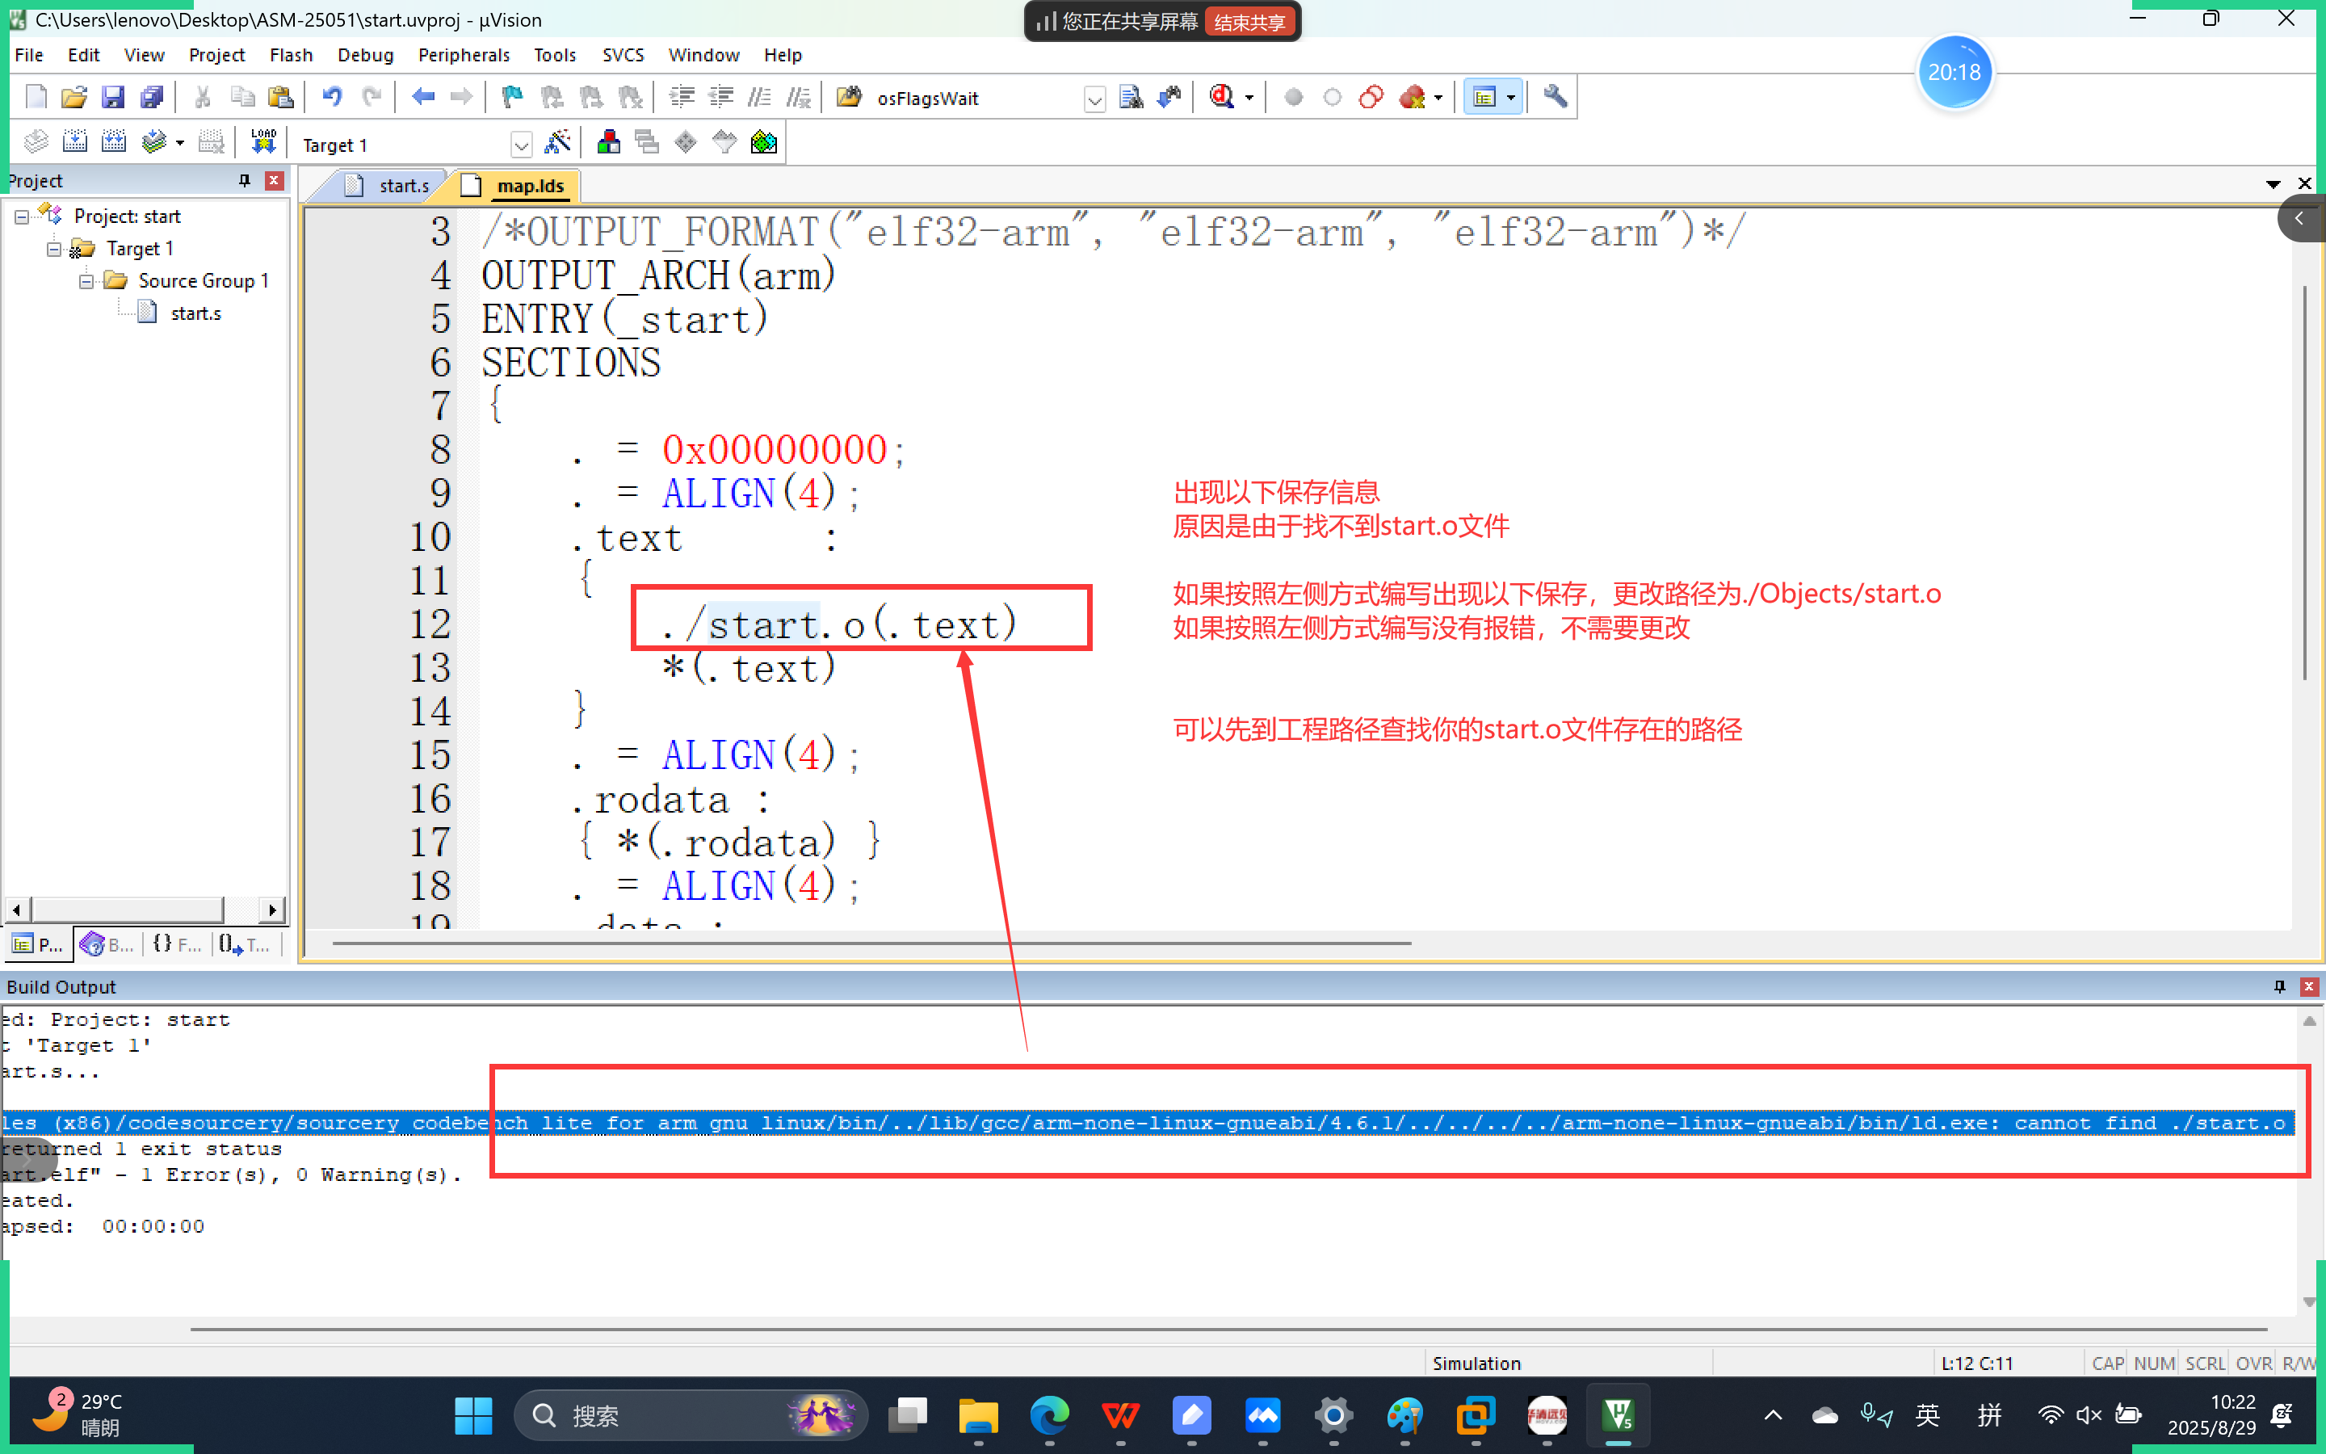Open the Flash menu
Screen dimensions: 2326x1454
coord(292,55)
